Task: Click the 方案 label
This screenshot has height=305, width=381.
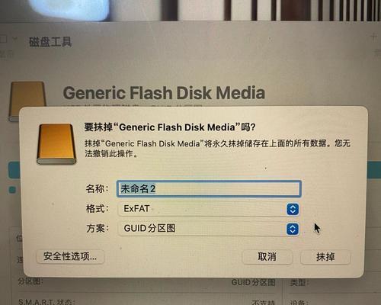Action: (x=98, y=228)
